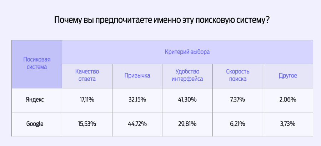Click the "Привычка" column header
The height and width of the screenshot is (146, 321).
tap(137, 76)
